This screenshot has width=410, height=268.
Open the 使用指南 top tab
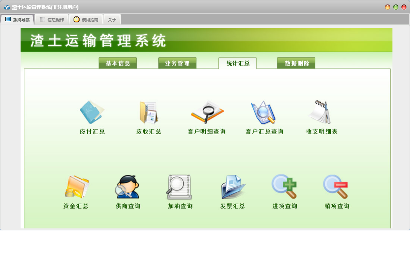(86, 20)
